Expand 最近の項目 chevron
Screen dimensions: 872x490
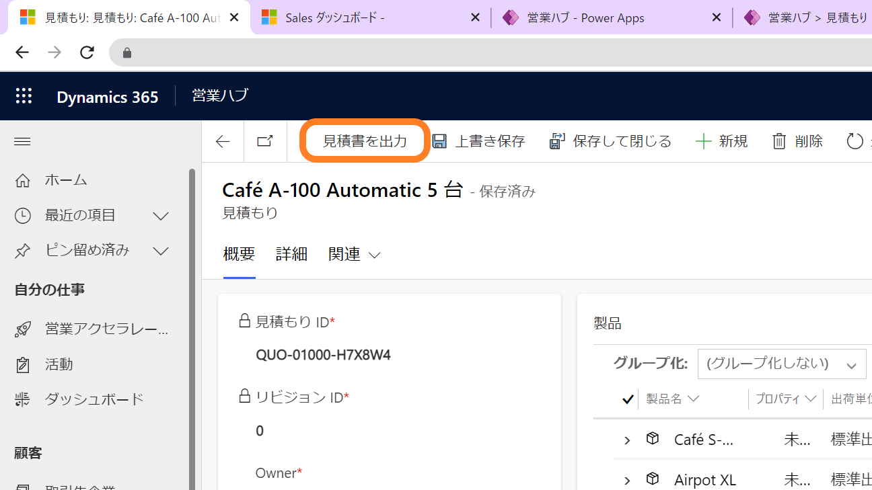point(161,216)
